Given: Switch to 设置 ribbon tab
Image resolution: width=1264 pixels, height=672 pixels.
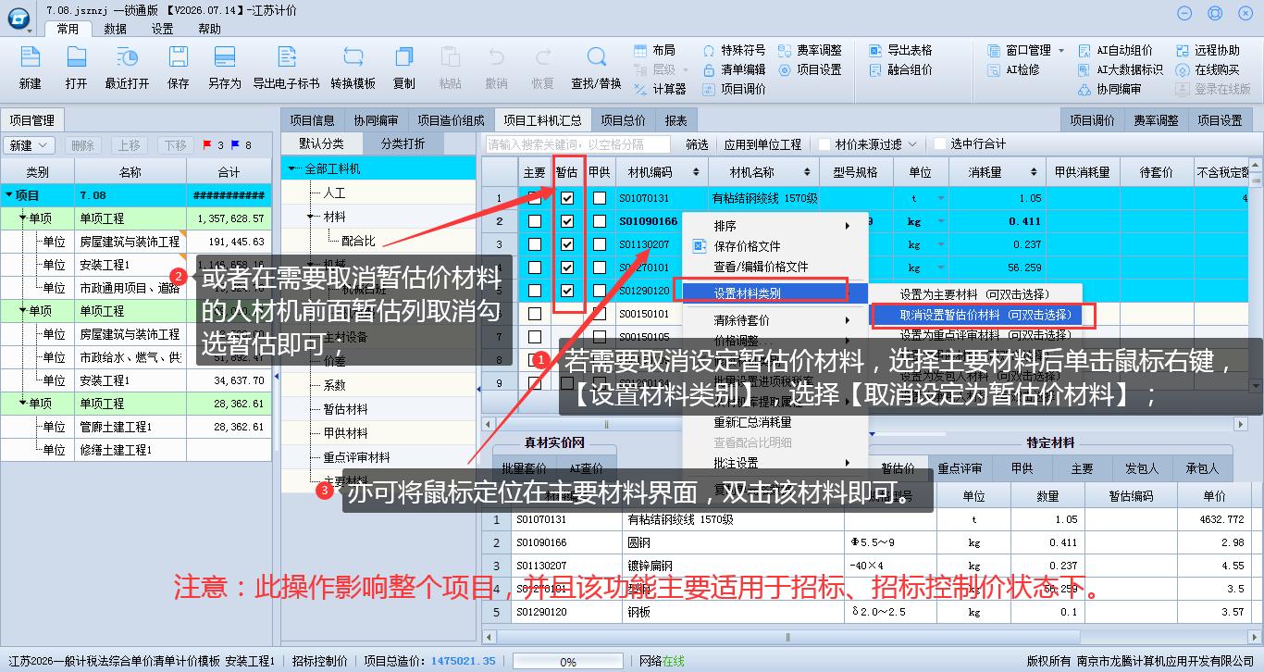Looking at the screenshot, I should [163, 29].
